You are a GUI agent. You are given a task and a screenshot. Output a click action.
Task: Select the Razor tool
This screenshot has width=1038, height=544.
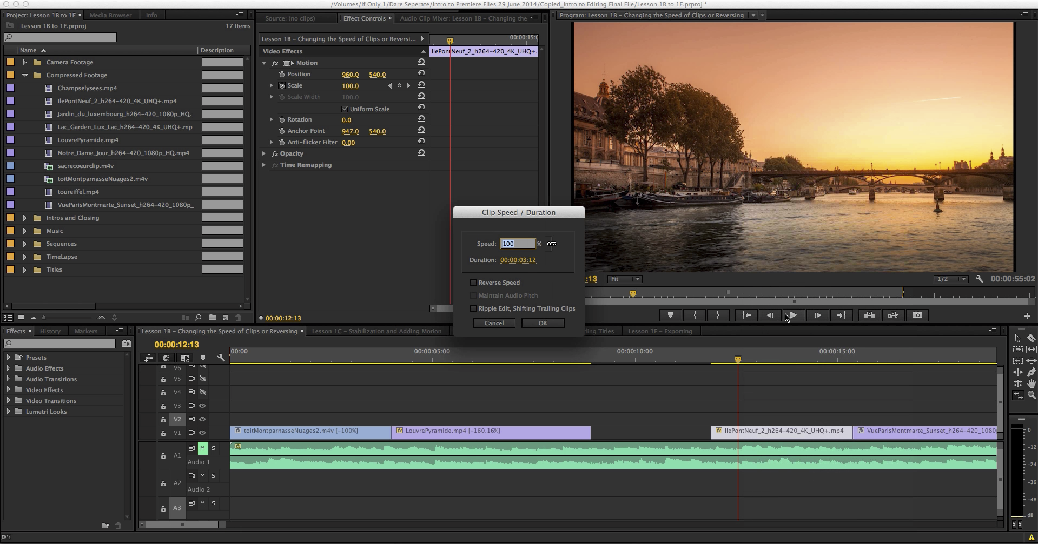1032,338
